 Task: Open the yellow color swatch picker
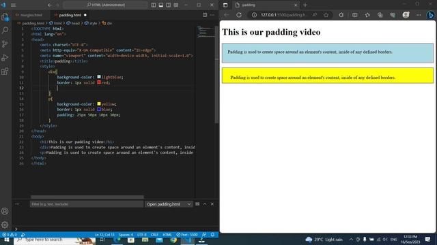click(99, 104)
